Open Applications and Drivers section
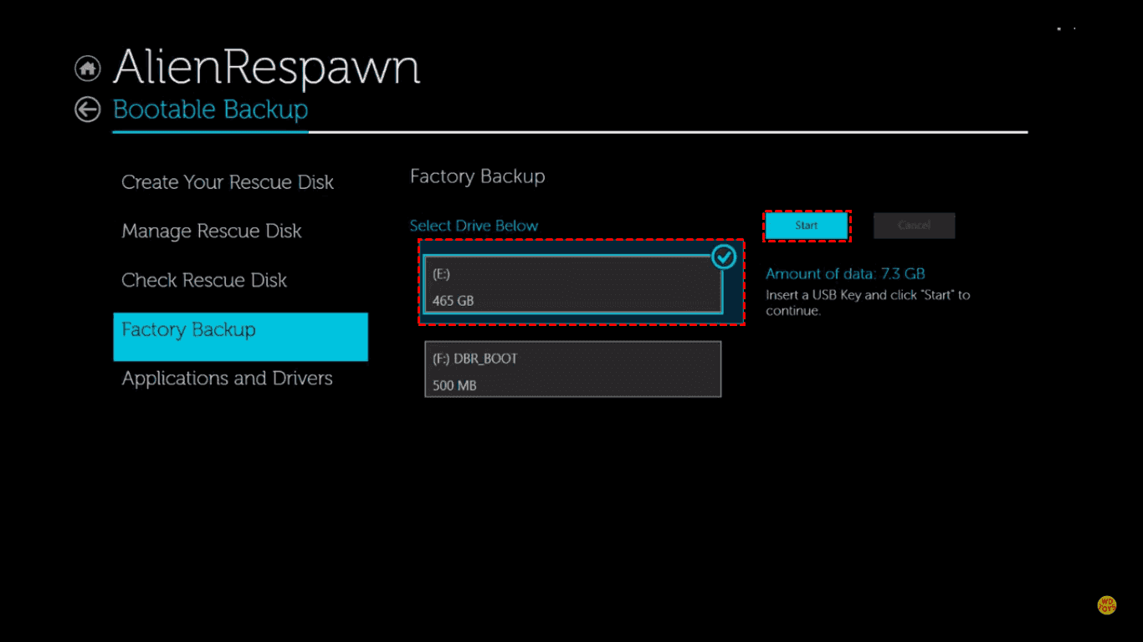Screen dimensions: 1143x642 pos(228,379)
